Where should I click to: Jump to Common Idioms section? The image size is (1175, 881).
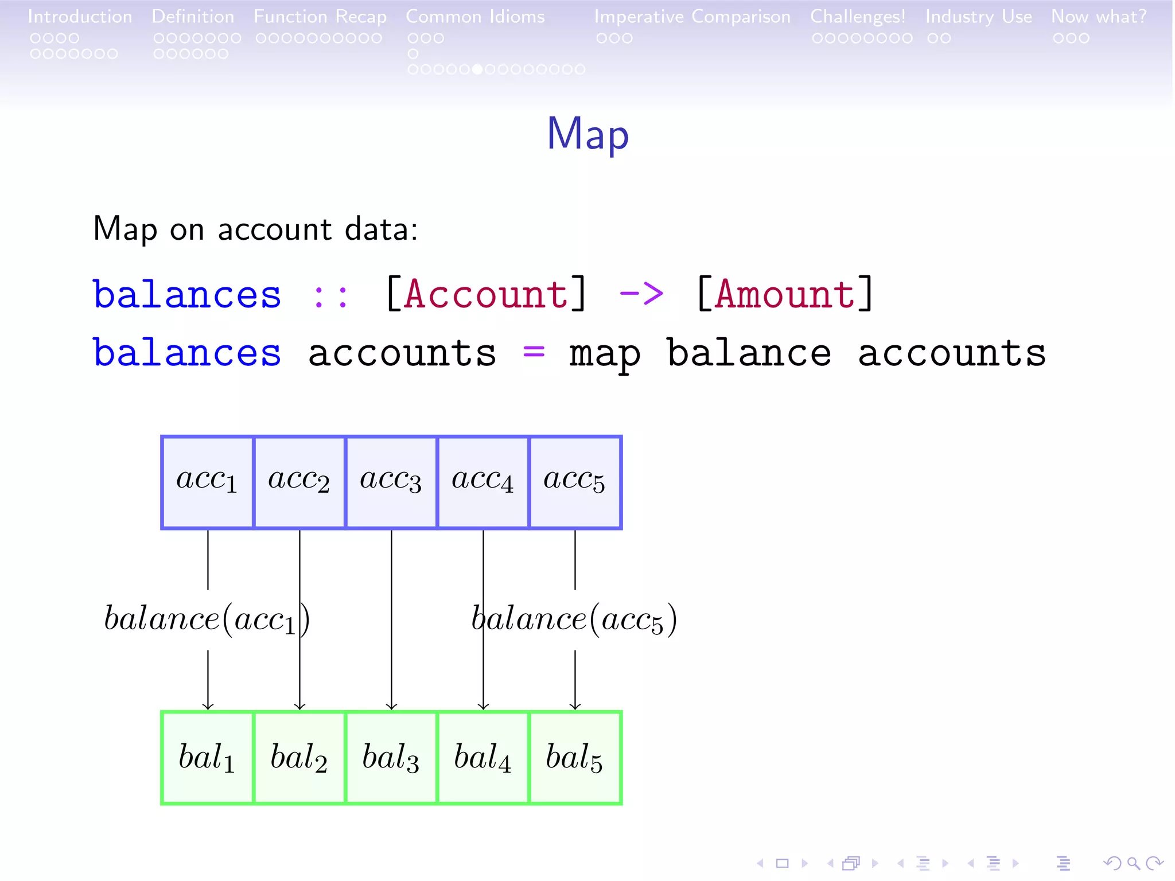(x=475, y=17)
